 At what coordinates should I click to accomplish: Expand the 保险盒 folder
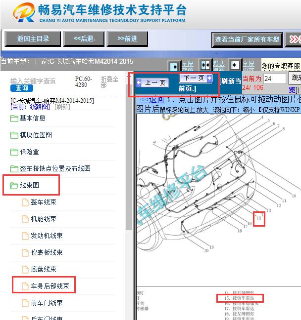tap(29, 152)
